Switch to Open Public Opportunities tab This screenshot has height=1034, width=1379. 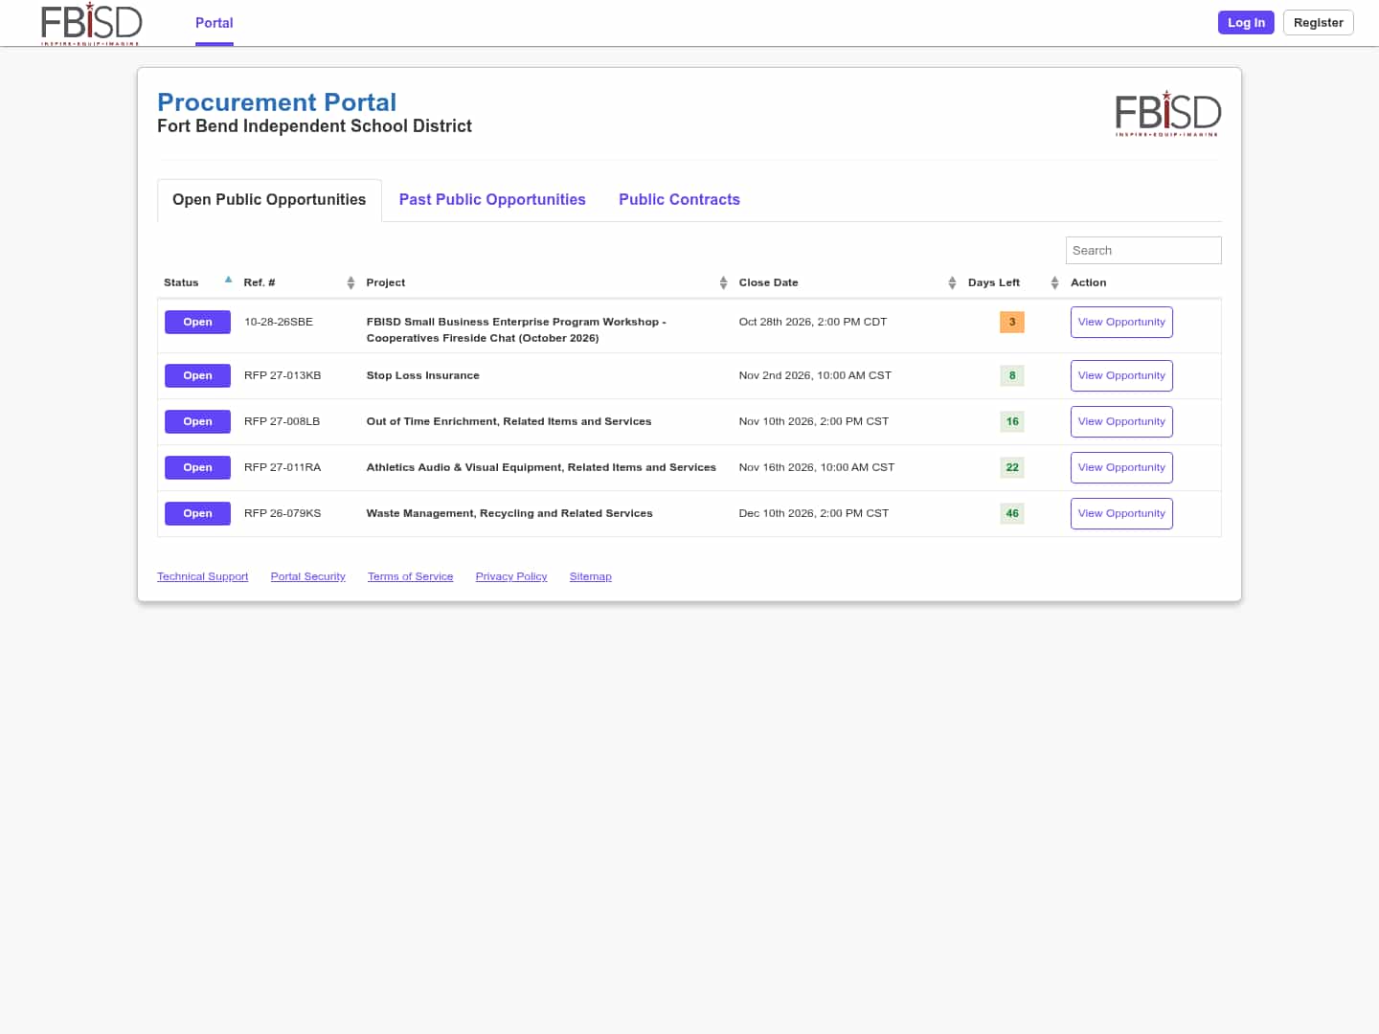click(x=269, y=199)
